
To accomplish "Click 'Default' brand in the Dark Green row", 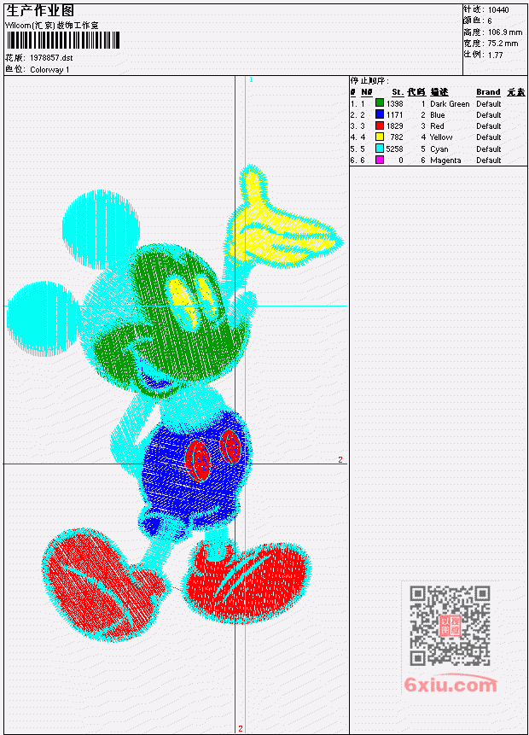I will 489,104.
